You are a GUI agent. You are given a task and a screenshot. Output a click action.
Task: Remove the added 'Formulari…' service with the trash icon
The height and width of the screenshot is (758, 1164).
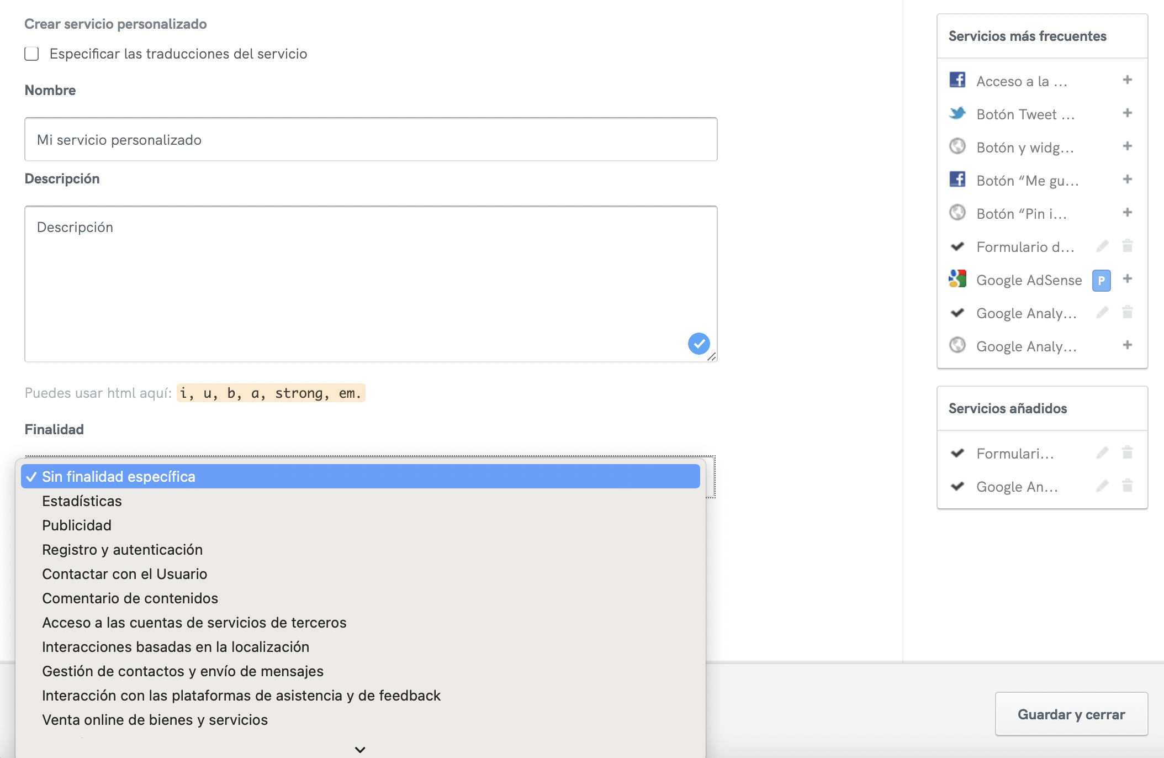(1127, 453)
